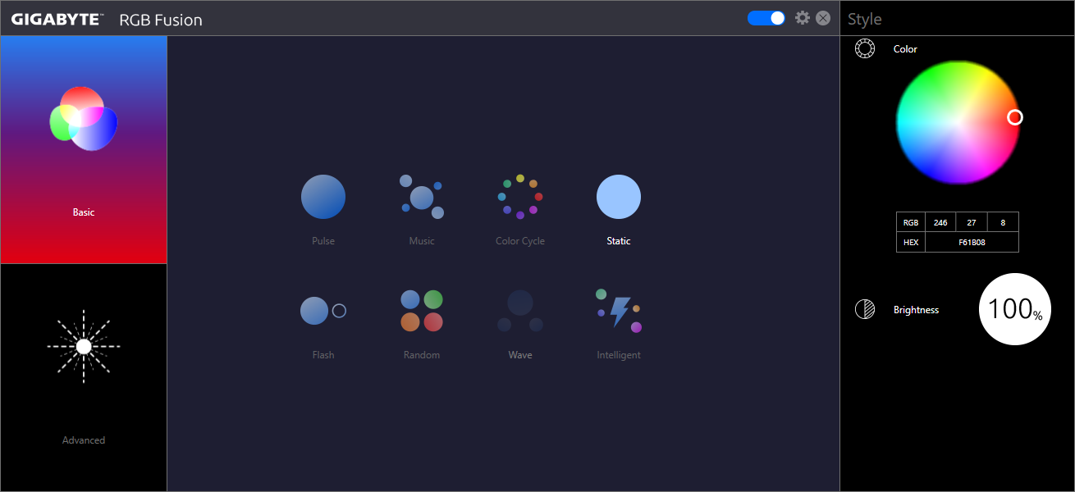
Task: Click the green RGB value field 27
Action: 972,222
